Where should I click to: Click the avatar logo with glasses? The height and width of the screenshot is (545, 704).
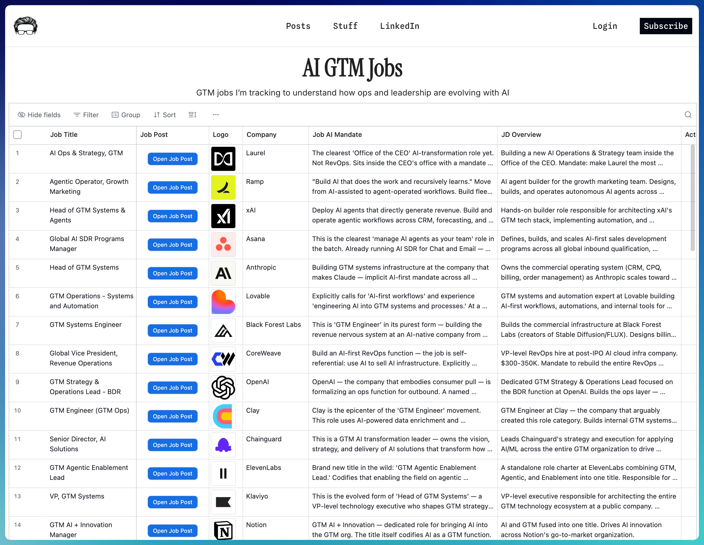(x=26, y=26)
